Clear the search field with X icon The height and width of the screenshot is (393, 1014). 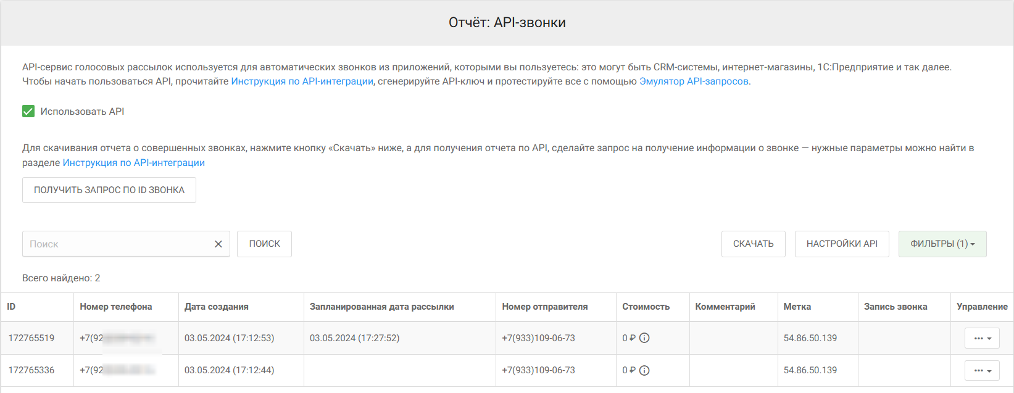point(218,244)
